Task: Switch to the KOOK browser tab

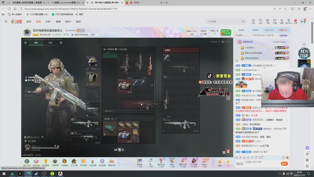Action: (x=144, y=3)
